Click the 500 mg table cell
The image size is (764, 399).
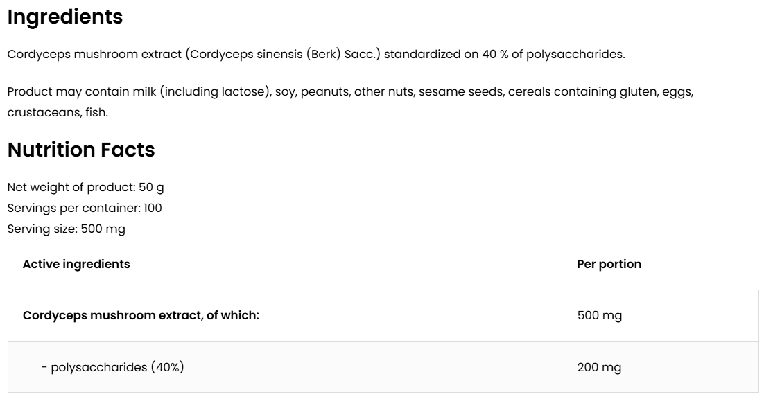coord(600,315)
